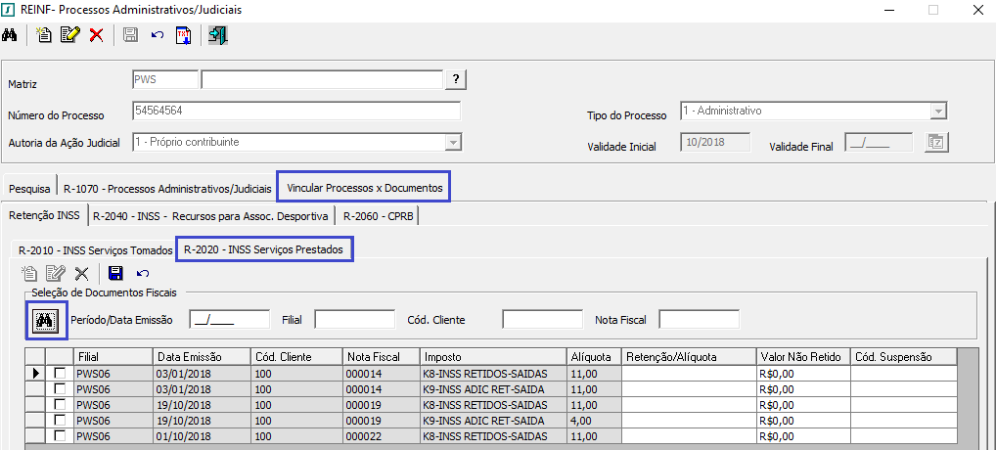Click the Nota Fiscal filter input field
The width and height of the screenshot is (996, 450).
pyautogui.click(x=699, y=319)
